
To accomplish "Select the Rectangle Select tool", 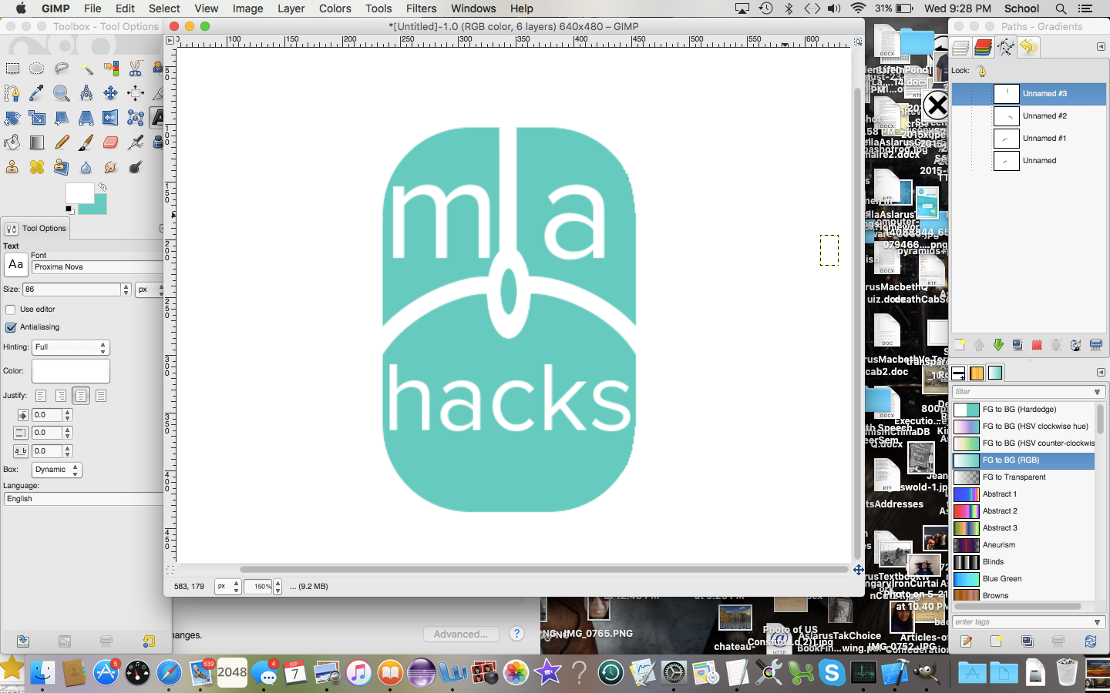I will [12, 69].
